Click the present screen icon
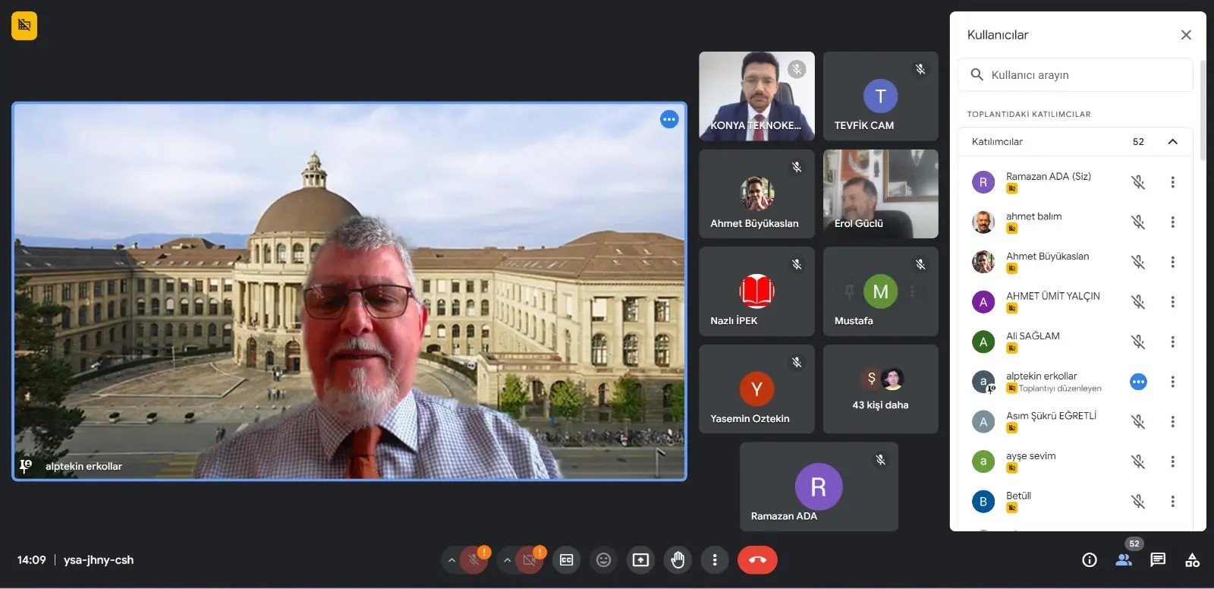The height and width of the screenshot is (589, 1214). 640,560
